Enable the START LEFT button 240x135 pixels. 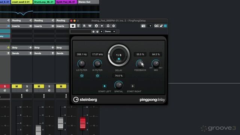105,86
